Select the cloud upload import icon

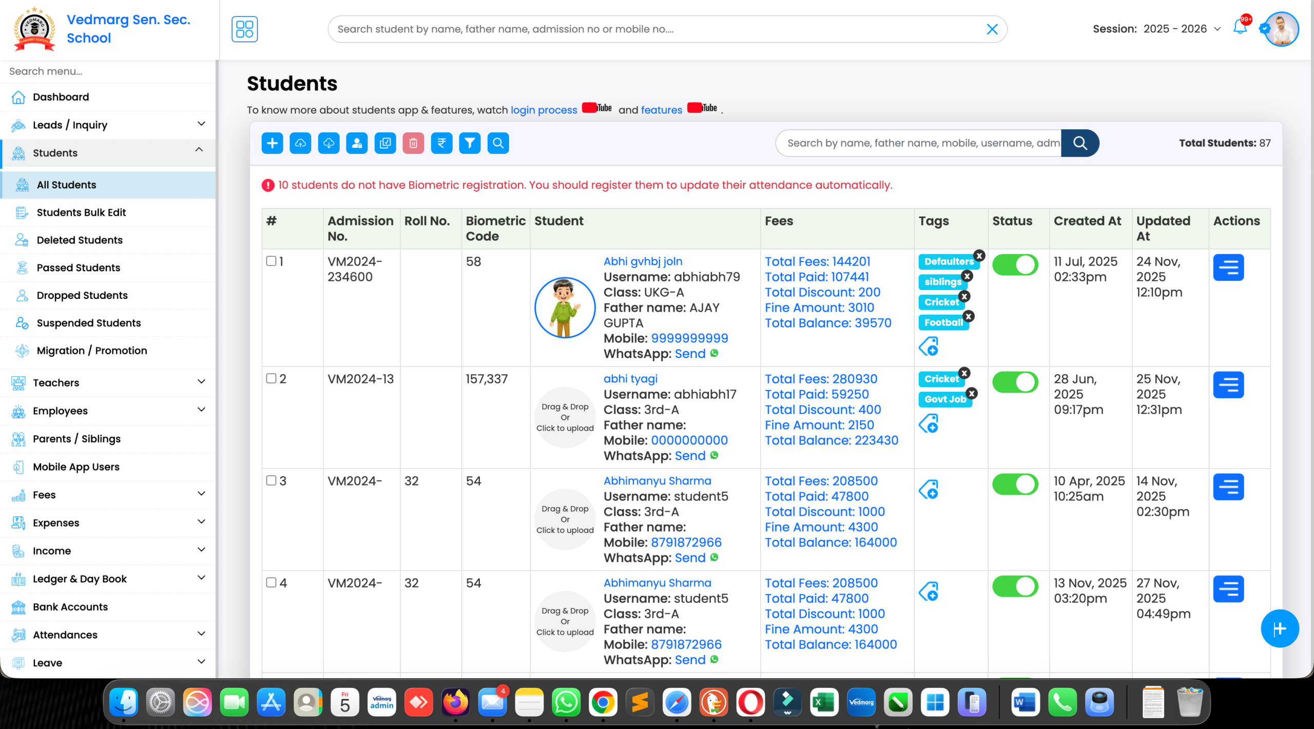pos(300,143)
